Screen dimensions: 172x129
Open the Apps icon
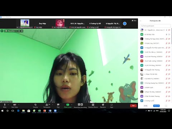coord(111,105)
